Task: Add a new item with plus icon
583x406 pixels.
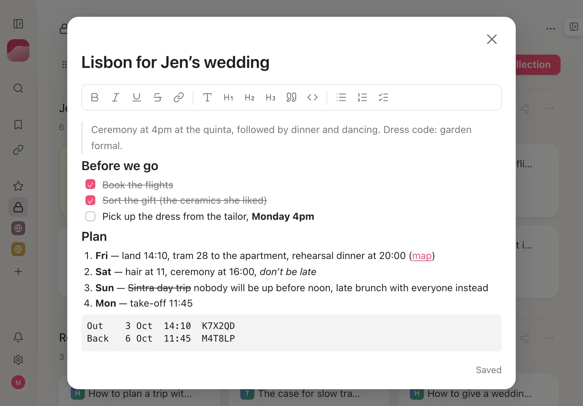Action: click(x=18, y=272)
